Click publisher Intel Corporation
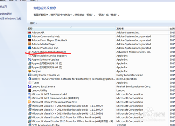Viewport: 175px width, 126px height. click(x=126, y=79)
